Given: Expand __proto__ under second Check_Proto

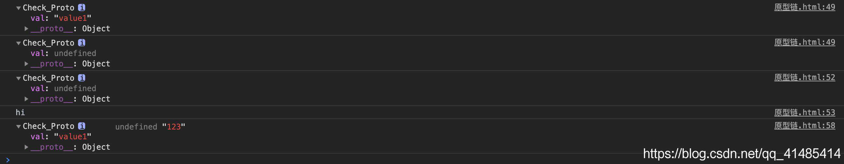Looking at the screenshot, I should coord(27,64).
